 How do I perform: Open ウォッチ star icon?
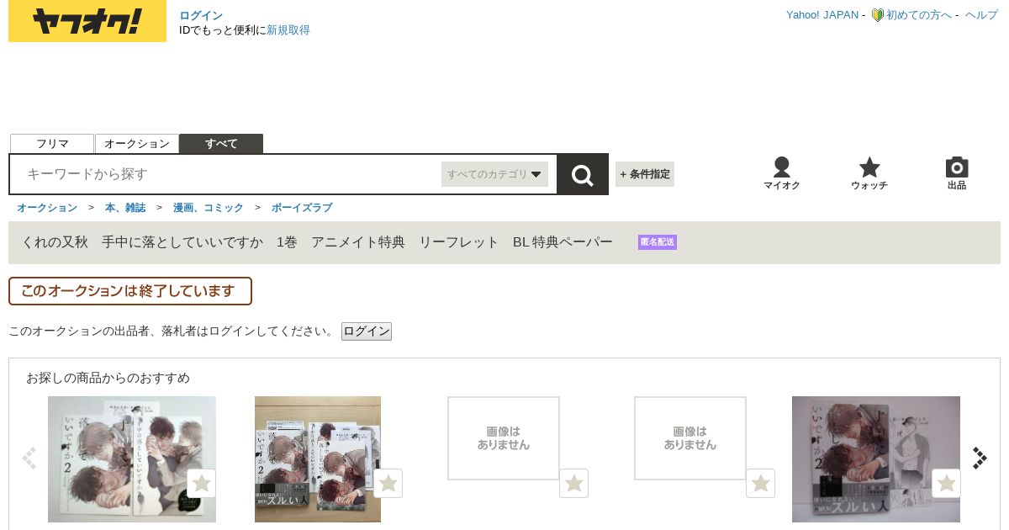point(869,173)
